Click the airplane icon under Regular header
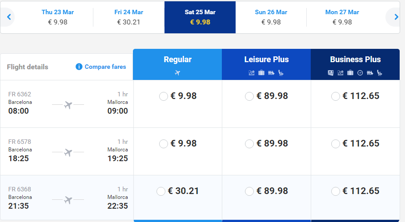The width and height of the screenshot is (405, 222). (177, 73)
